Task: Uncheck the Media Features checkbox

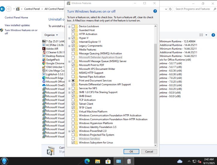Action: click(73, 50)
